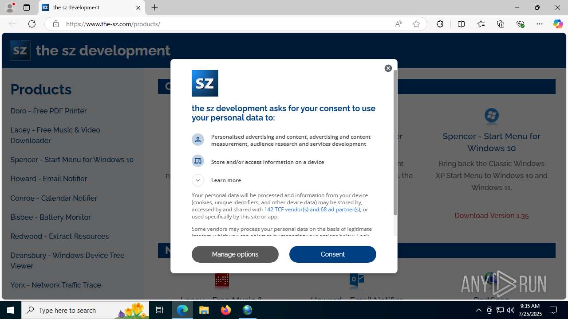Open the clock and calendar

(530, 310)
